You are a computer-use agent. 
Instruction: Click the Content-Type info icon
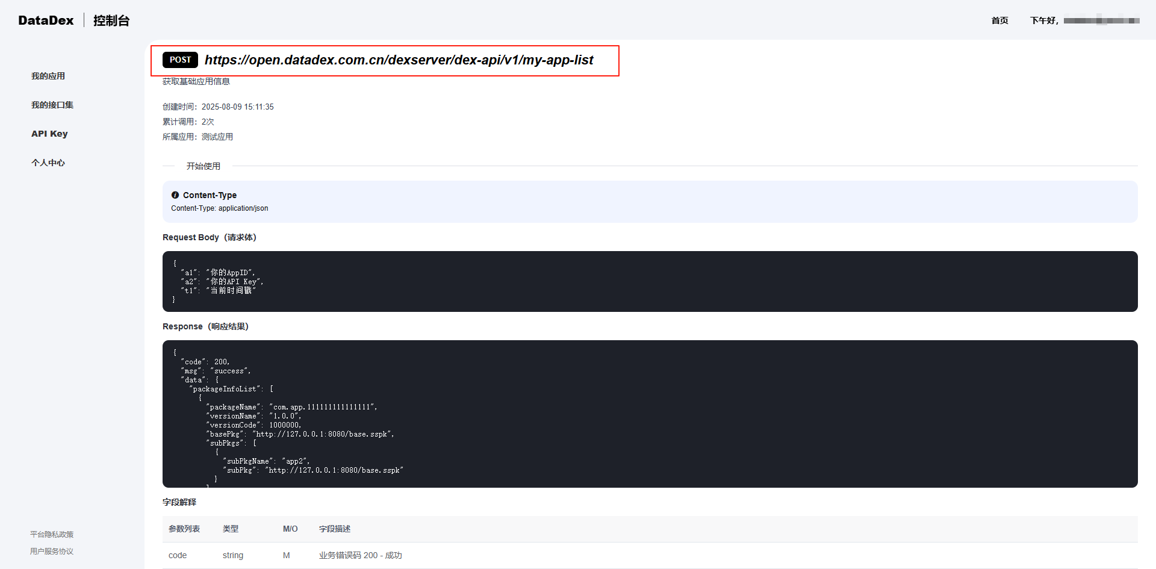tap(175, 194)
